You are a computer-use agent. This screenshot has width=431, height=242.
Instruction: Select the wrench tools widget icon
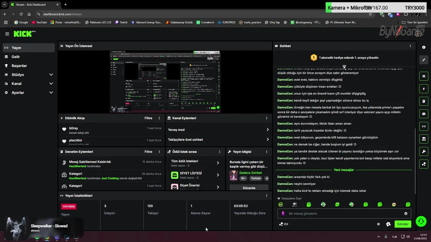click(424, 151)
